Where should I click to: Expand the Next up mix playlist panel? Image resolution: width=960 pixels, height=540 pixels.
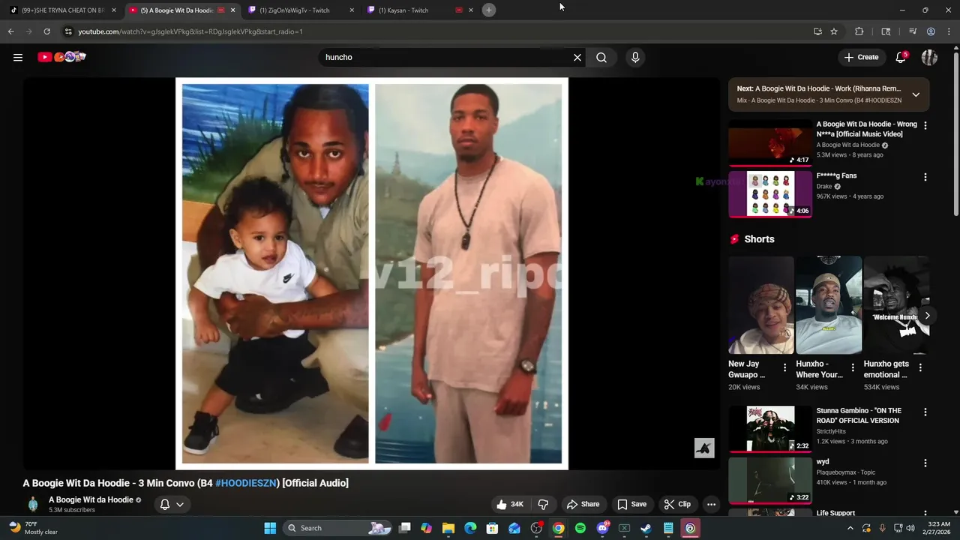click(916, 94)
